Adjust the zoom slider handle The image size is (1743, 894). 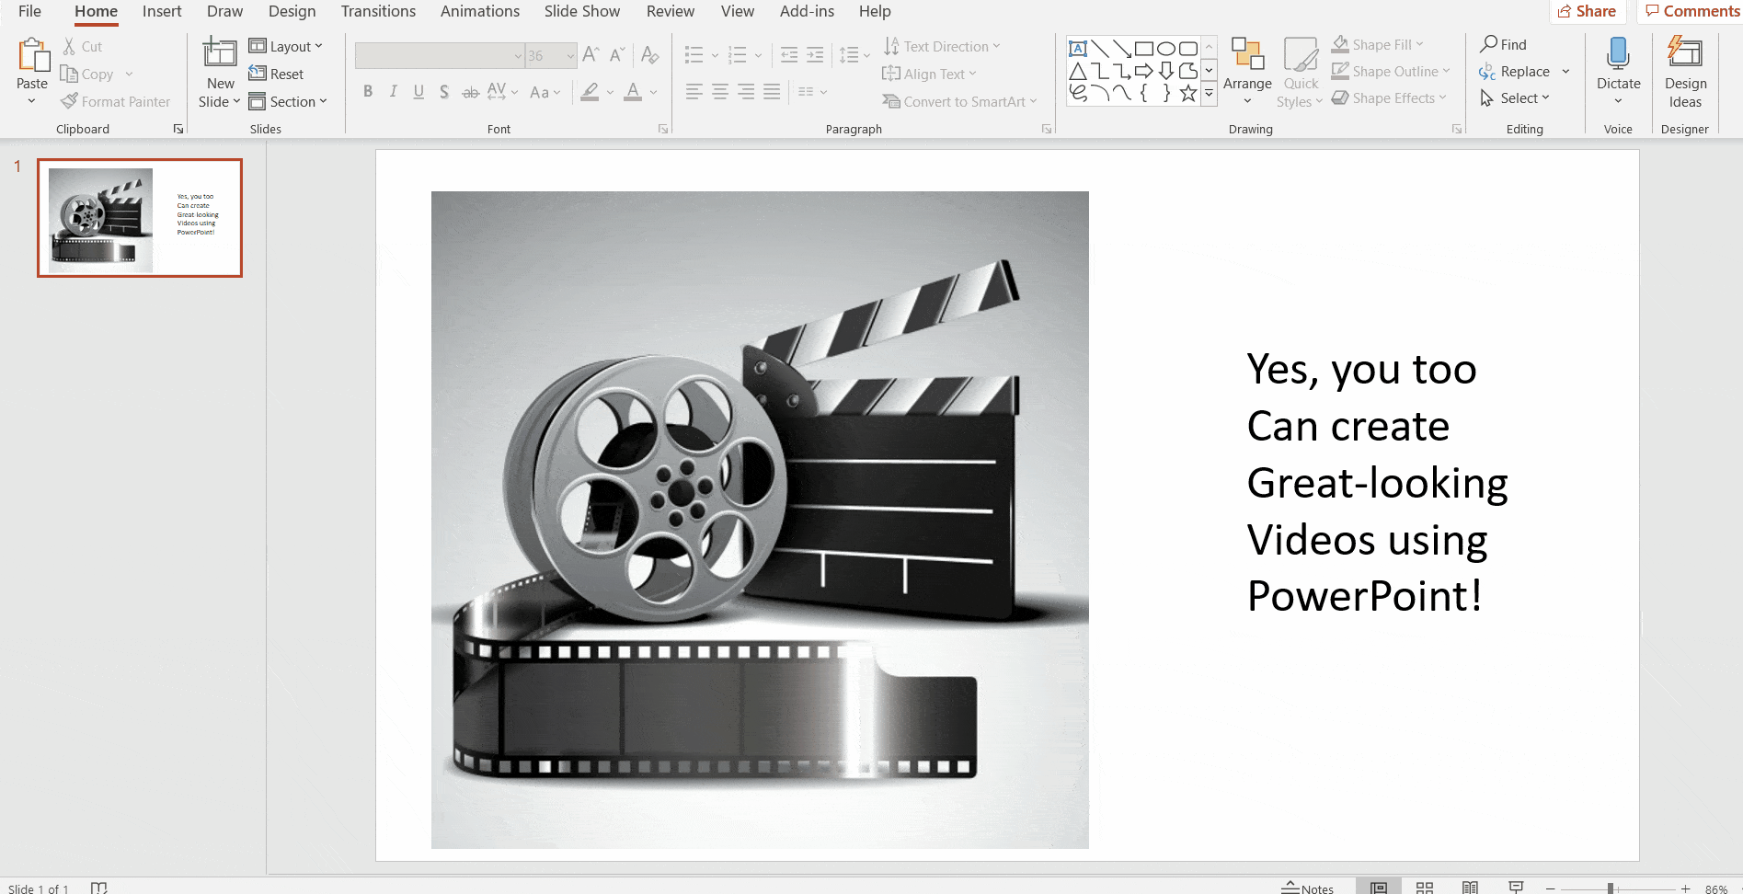coord(1611,888)
